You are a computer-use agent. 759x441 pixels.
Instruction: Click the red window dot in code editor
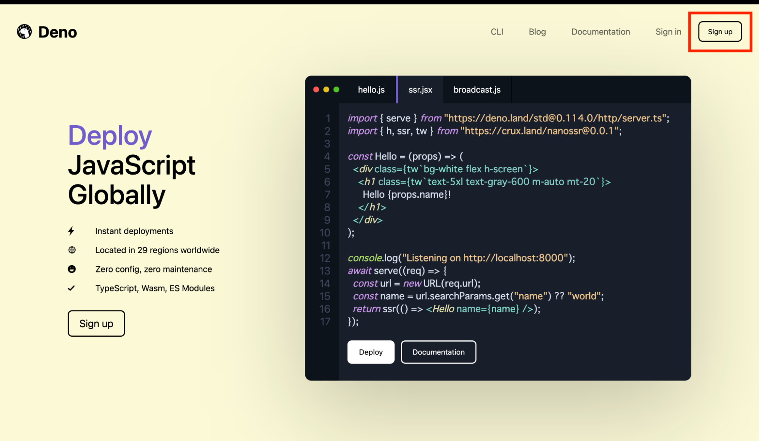[x=316, y=90]
